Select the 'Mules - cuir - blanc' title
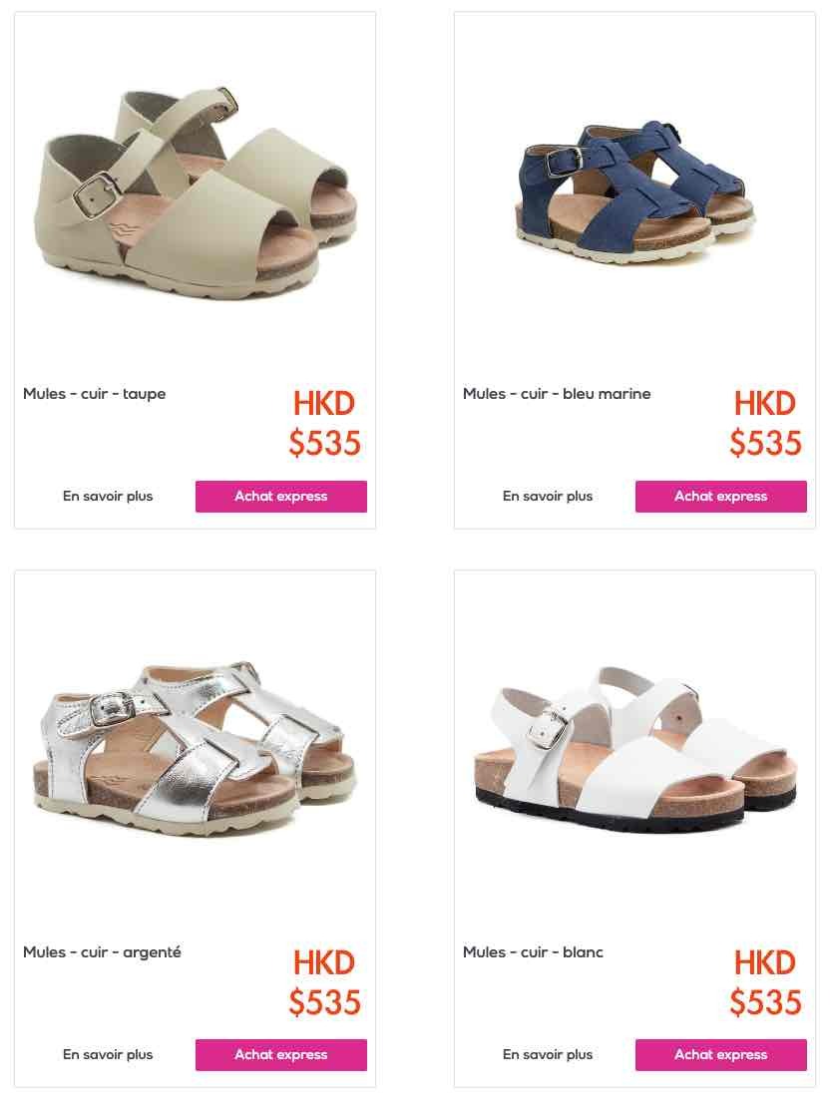The image size is (833, 1109). point(533,952)
